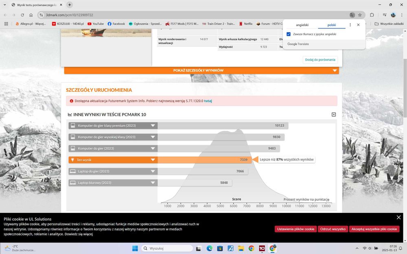Open the Facebook bookmark

116,24
